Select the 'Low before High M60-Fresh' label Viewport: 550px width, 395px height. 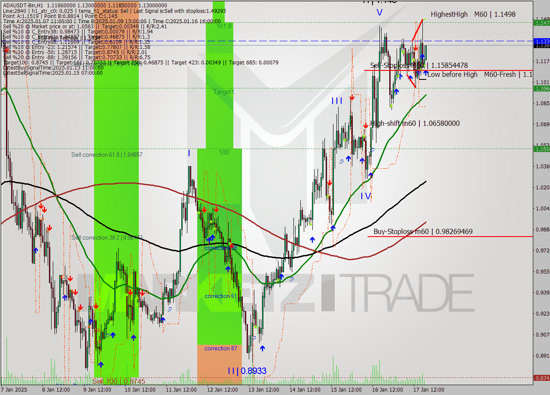click(x=480, y=74)
